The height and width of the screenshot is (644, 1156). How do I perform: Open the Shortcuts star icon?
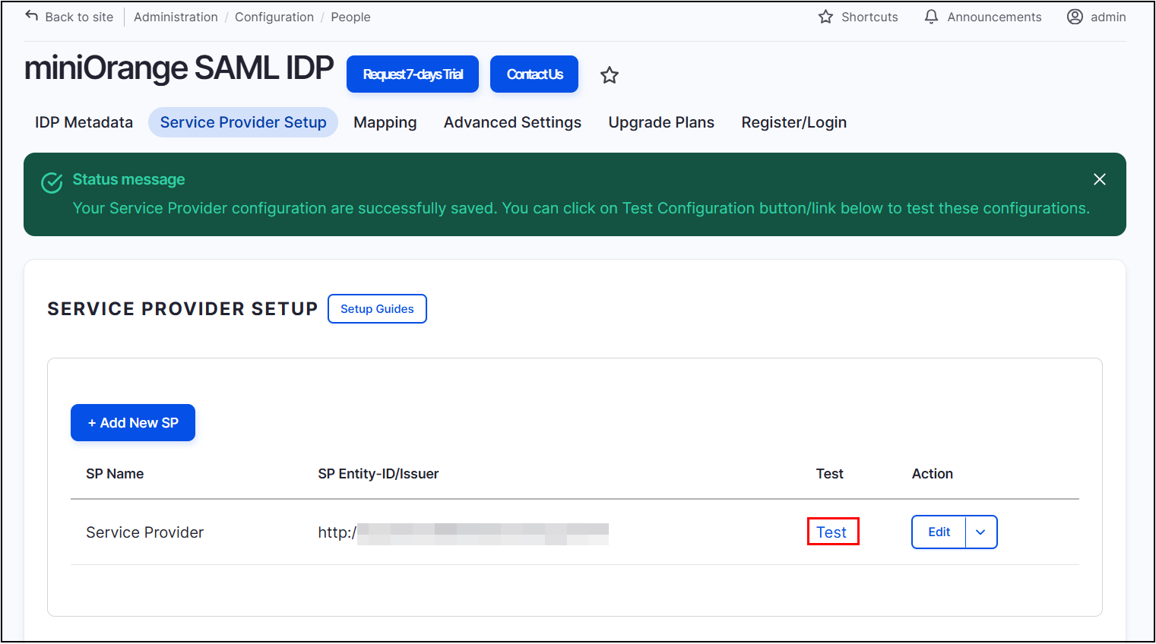tap(825, 17)
